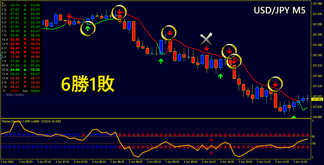
Task: Click the 4 H LOW% value 85.09
Action: pyautogui.click(x=15, y=52)
